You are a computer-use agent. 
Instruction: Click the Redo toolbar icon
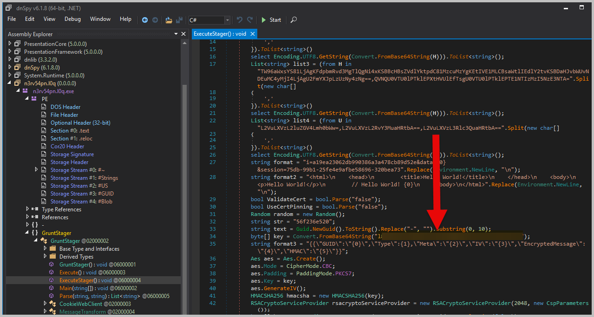[250, 20]
